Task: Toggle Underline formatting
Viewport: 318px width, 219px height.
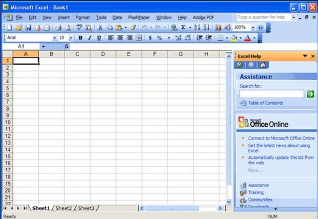Action: pyautogui.click(x=99, y=38)
